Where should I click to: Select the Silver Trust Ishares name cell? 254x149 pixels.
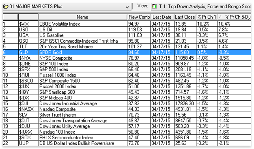[x=83, y=115]
